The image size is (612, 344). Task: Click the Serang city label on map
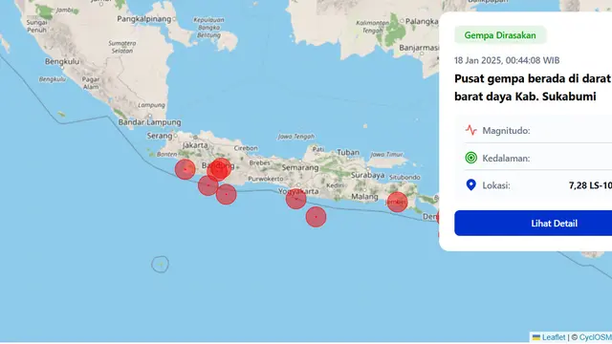click(160, 136)
